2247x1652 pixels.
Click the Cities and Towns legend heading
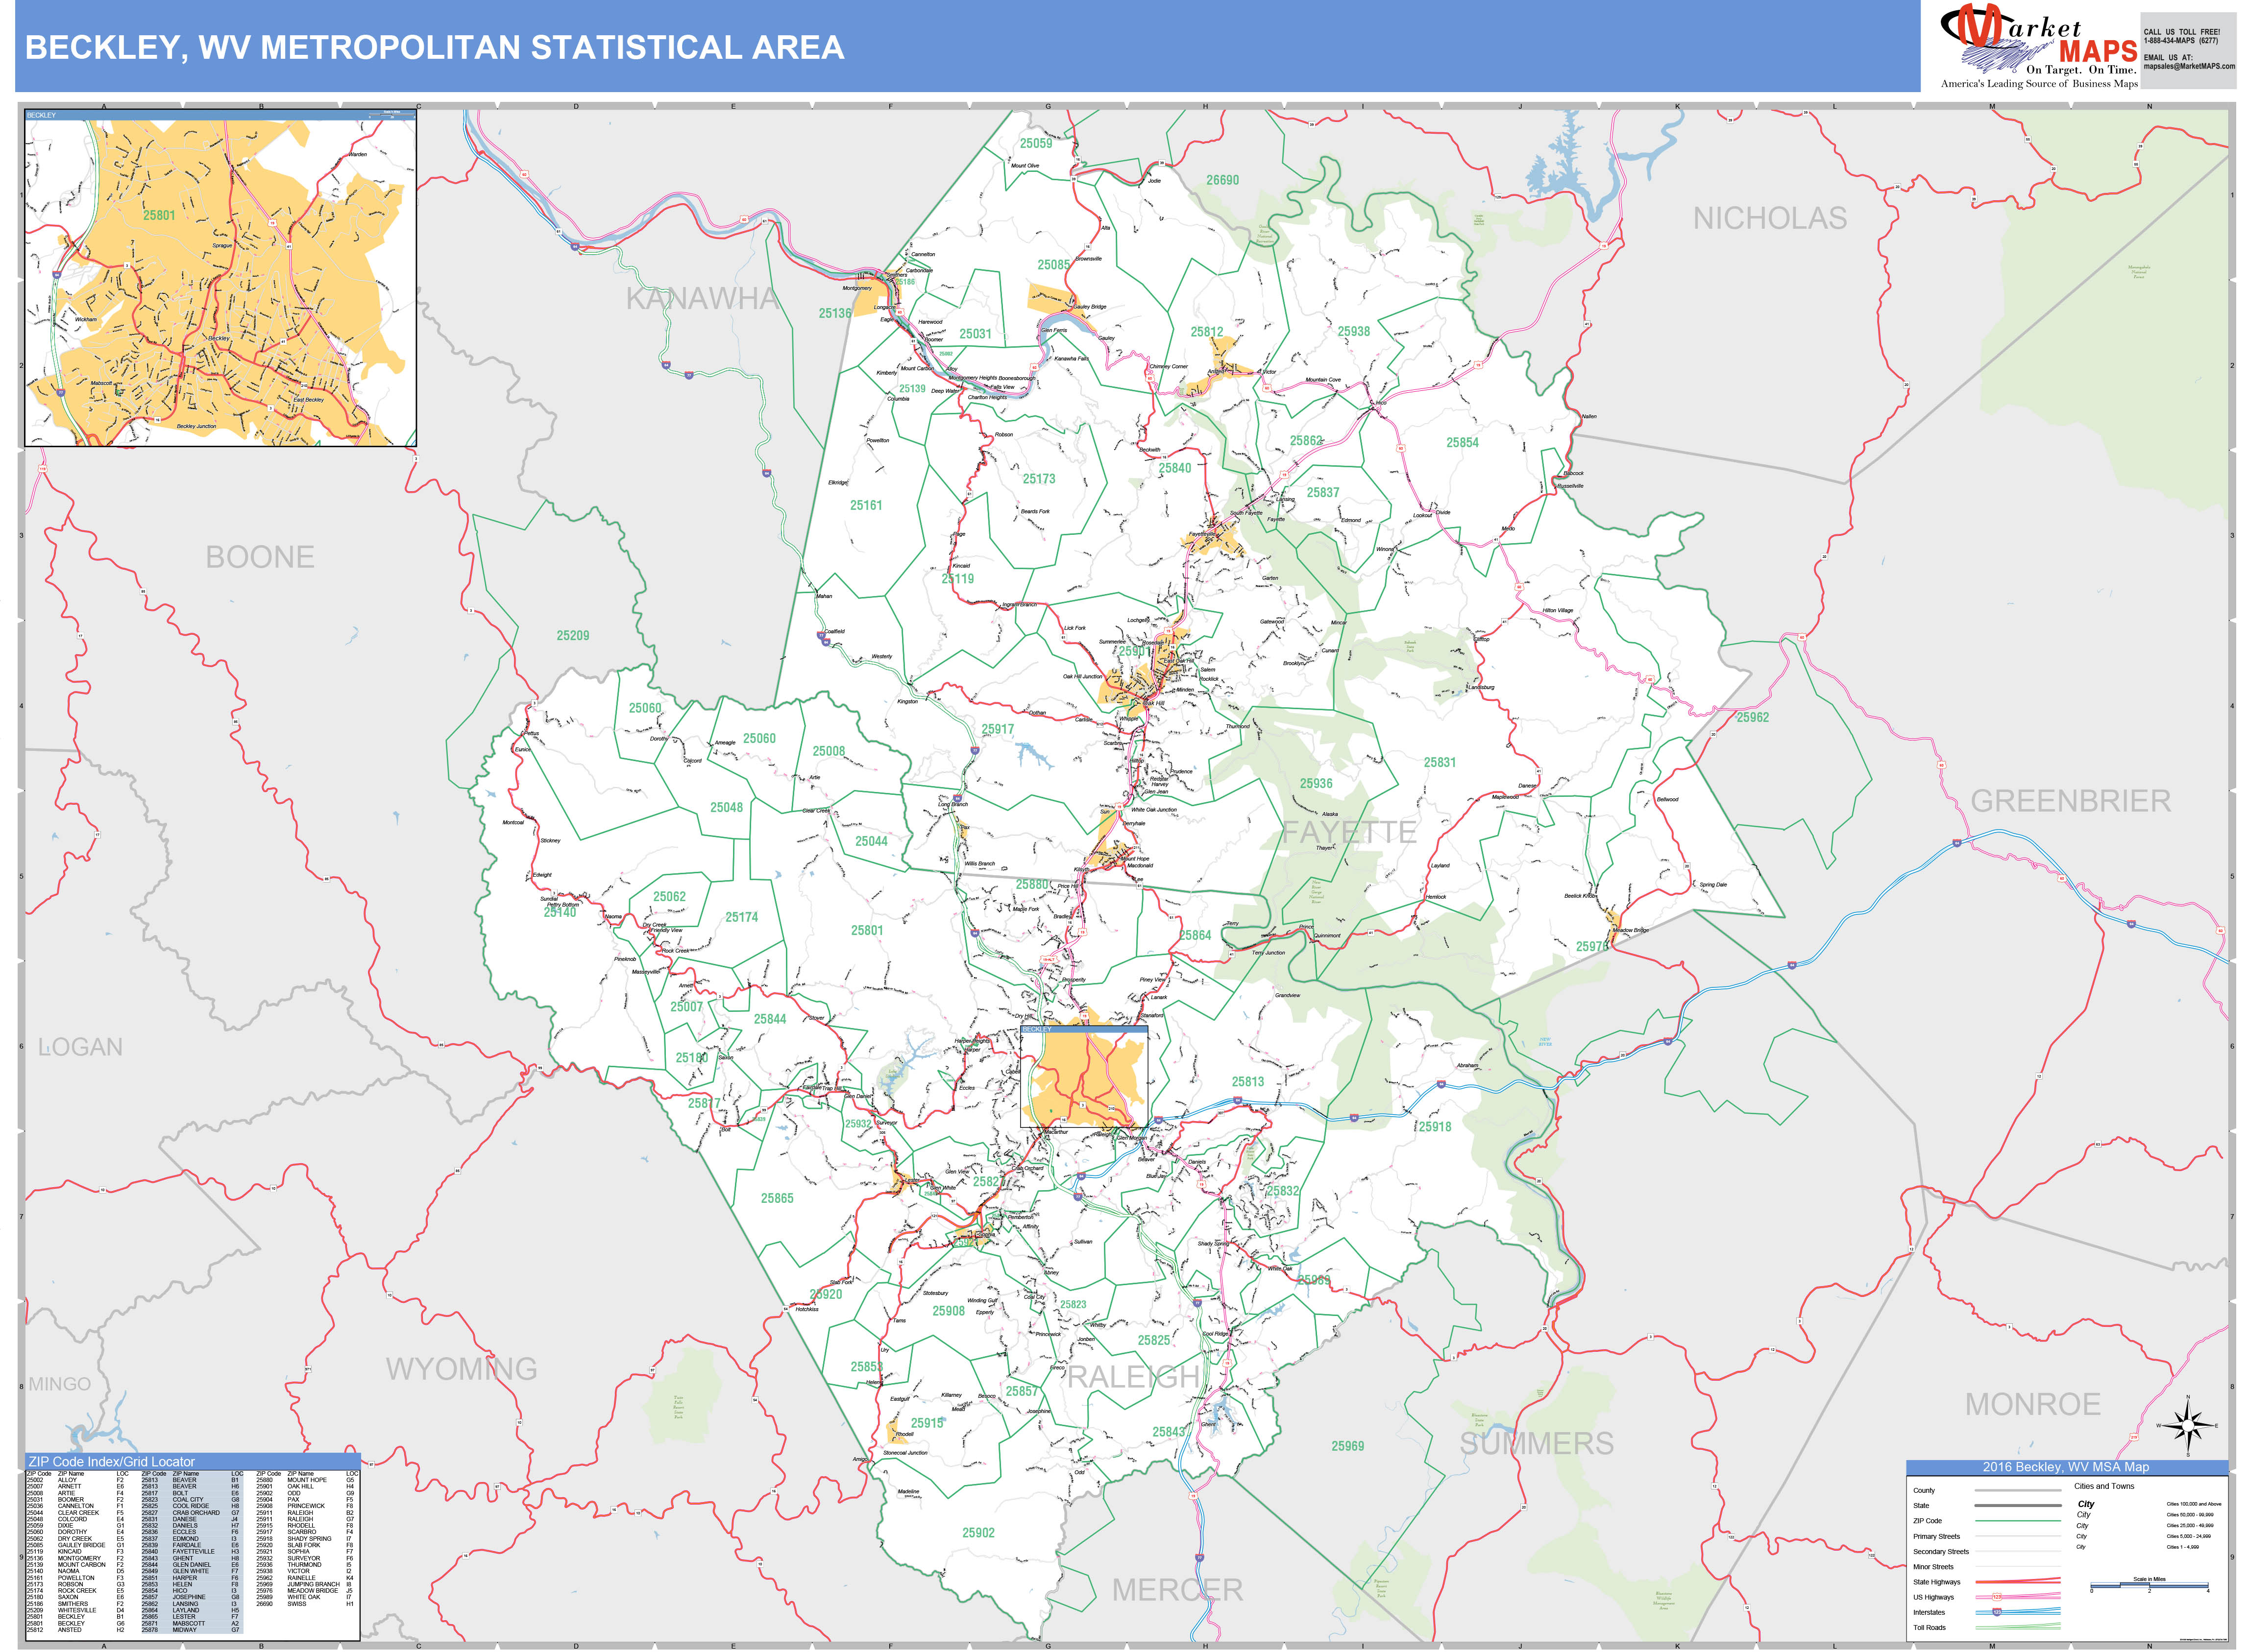(2105, 1486)
